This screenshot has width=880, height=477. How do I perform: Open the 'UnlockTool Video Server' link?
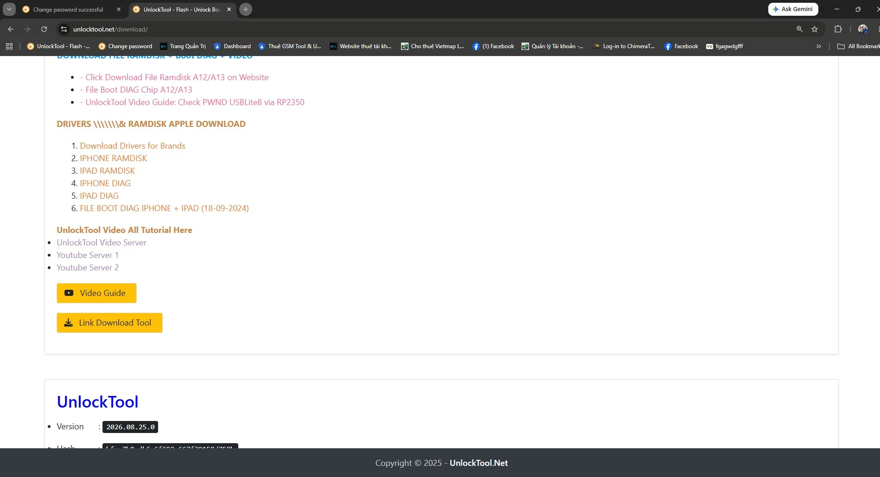point(102,243)
